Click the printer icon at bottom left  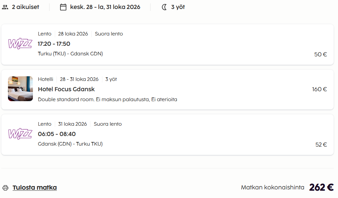pos(5,188)
